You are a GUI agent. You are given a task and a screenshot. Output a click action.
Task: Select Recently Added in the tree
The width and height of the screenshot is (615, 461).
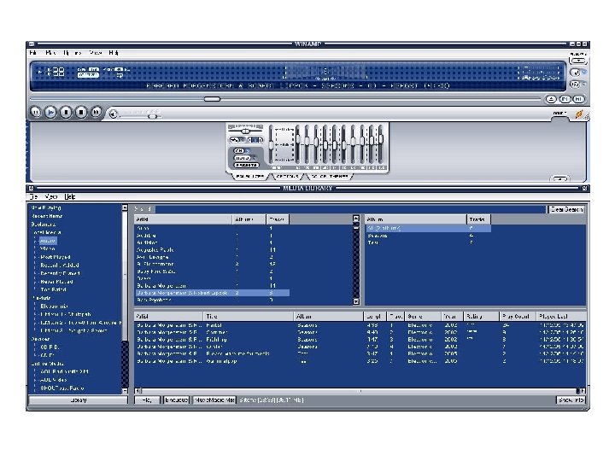click(60, 266)
